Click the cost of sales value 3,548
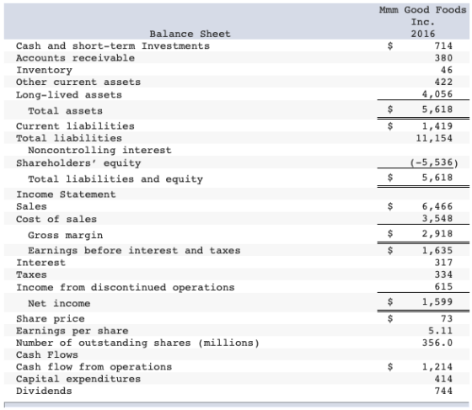 437,218
